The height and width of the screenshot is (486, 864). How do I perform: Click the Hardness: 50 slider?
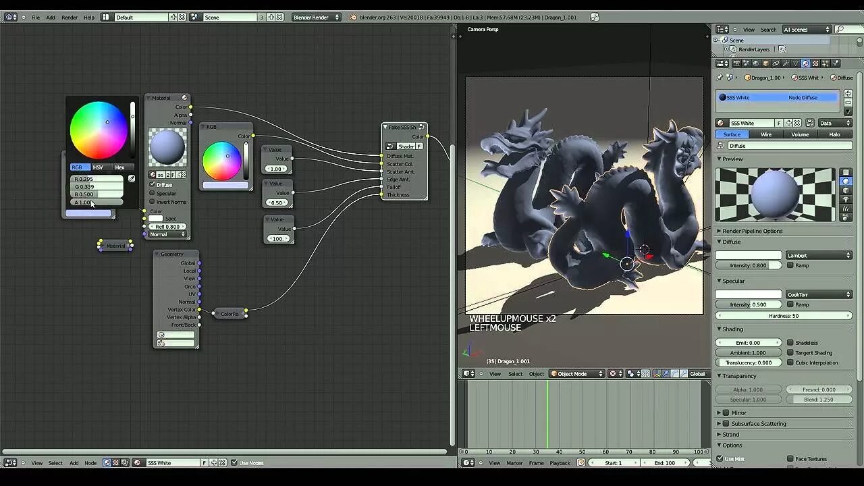783,315
